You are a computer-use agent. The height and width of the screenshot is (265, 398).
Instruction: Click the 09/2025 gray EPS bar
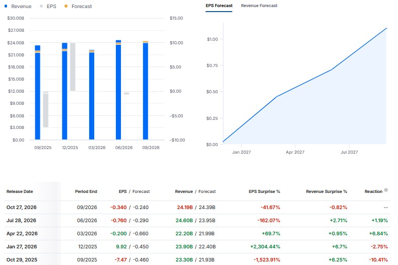pyautogui.click(x=46, y=109)
